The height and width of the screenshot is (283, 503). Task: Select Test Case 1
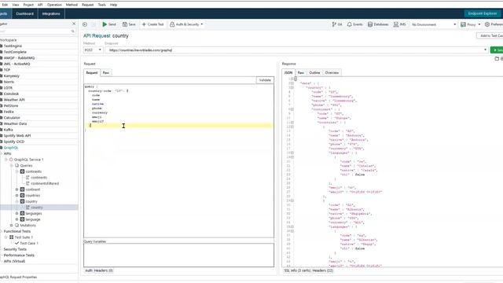(x=29, y=243)
